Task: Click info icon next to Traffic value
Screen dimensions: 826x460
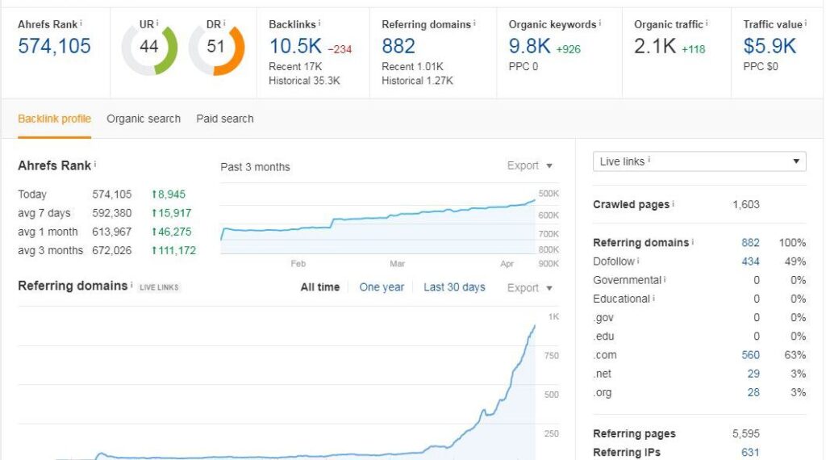Action: pos(806,23)
